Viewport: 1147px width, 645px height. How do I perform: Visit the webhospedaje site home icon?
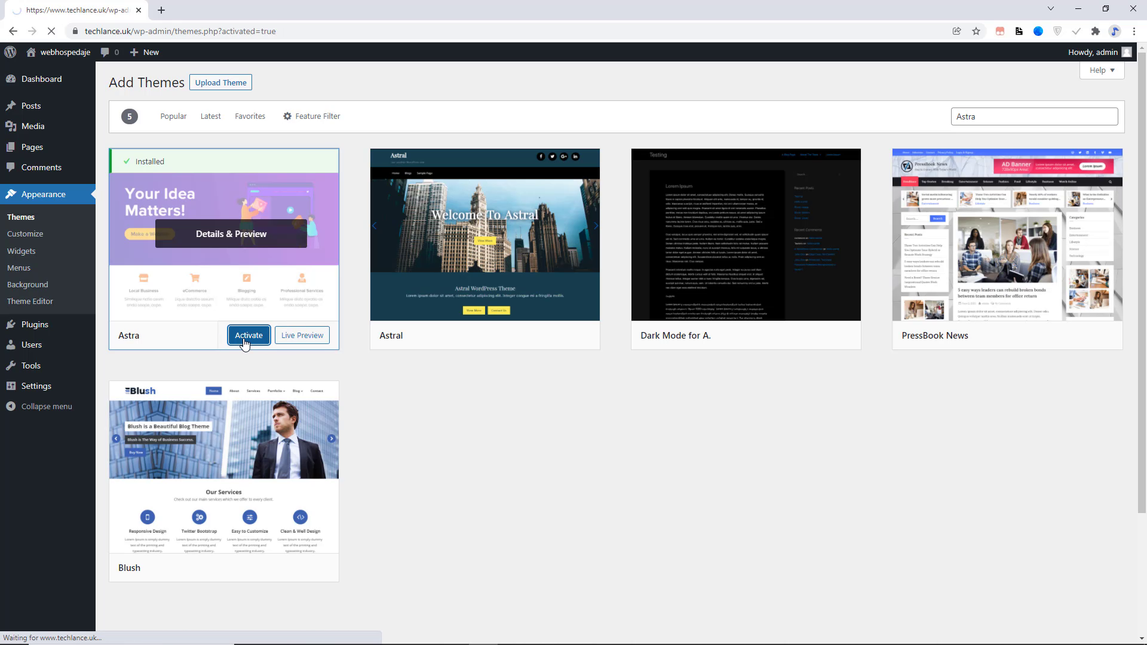tap(31, 52)
